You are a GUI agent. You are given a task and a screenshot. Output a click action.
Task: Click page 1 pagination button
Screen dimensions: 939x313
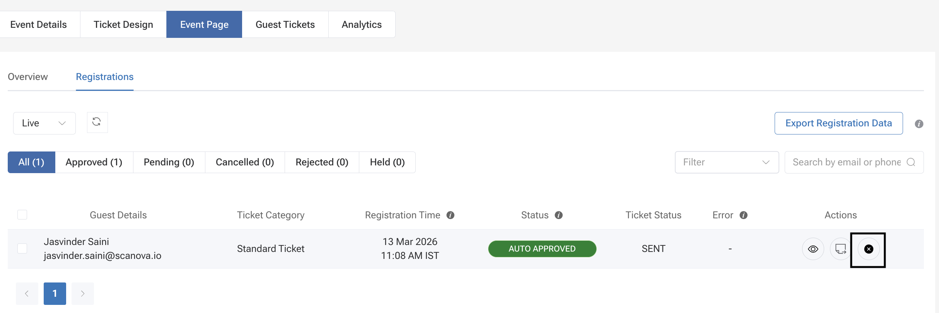55,294
